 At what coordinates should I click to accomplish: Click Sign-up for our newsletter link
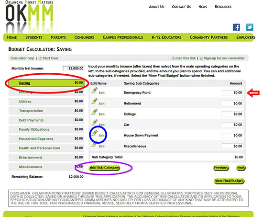(x=224, y=58)
